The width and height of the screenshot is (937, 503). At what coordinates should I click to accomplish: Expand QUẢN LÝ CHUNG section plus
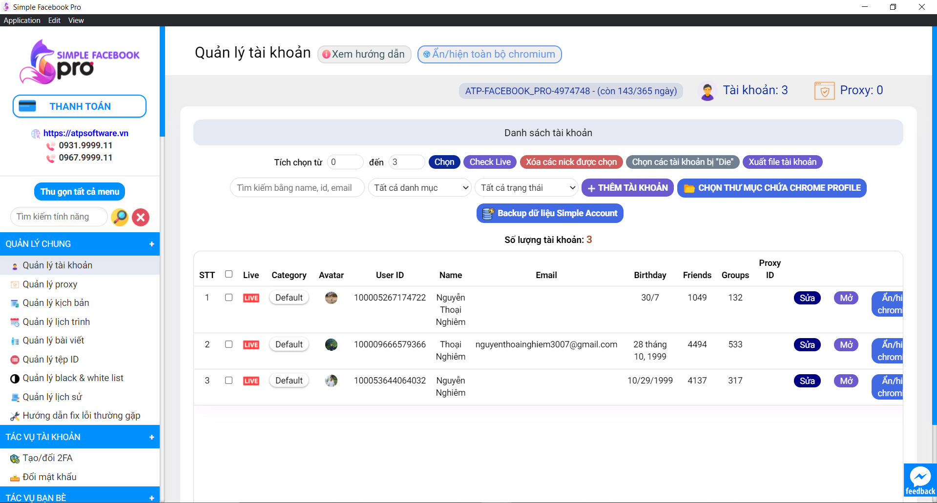[152, 244]
